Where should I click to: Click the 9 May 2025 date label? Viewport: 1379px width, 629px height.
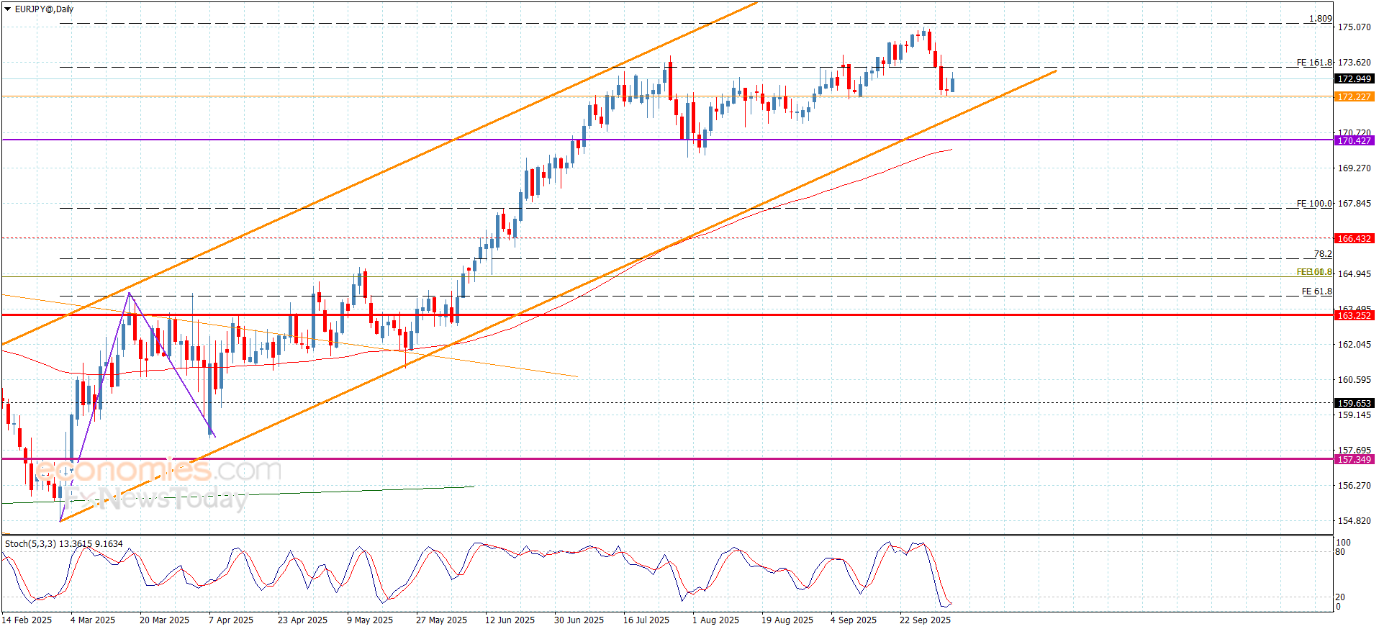click(370, 620)
